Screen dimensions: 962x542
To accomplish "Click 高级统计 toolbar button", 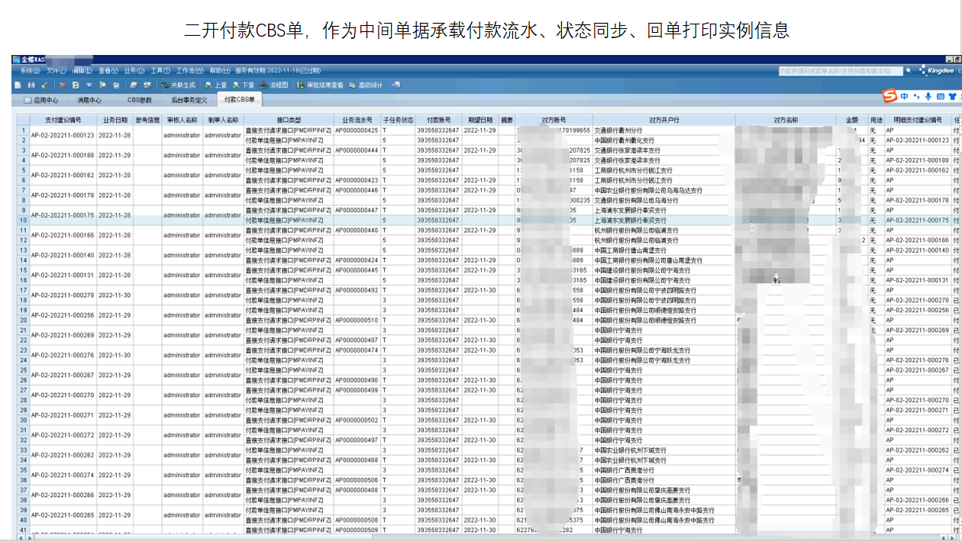I will [366, 85].
